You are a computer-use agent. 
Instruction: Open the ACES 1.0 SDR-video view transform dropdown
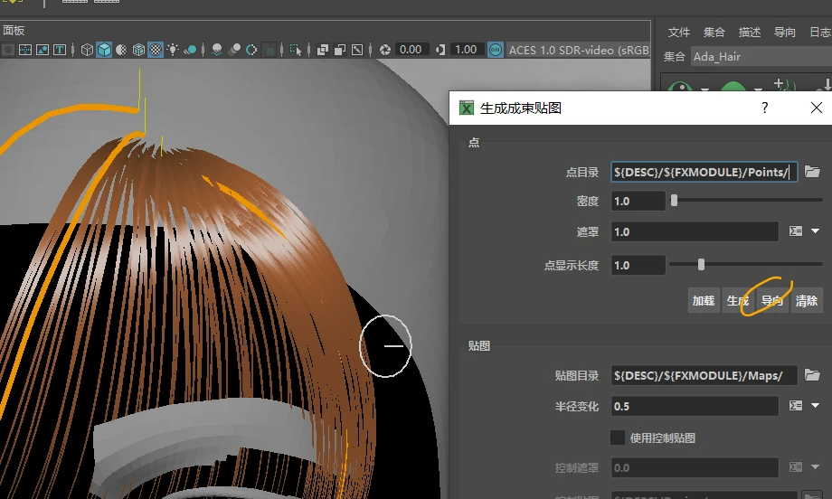[579, 50]
